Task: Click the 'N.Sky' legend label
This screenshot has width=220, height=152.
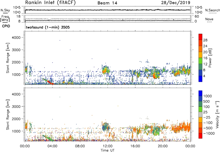Action: pyautogui.click(x=5, y=10)
